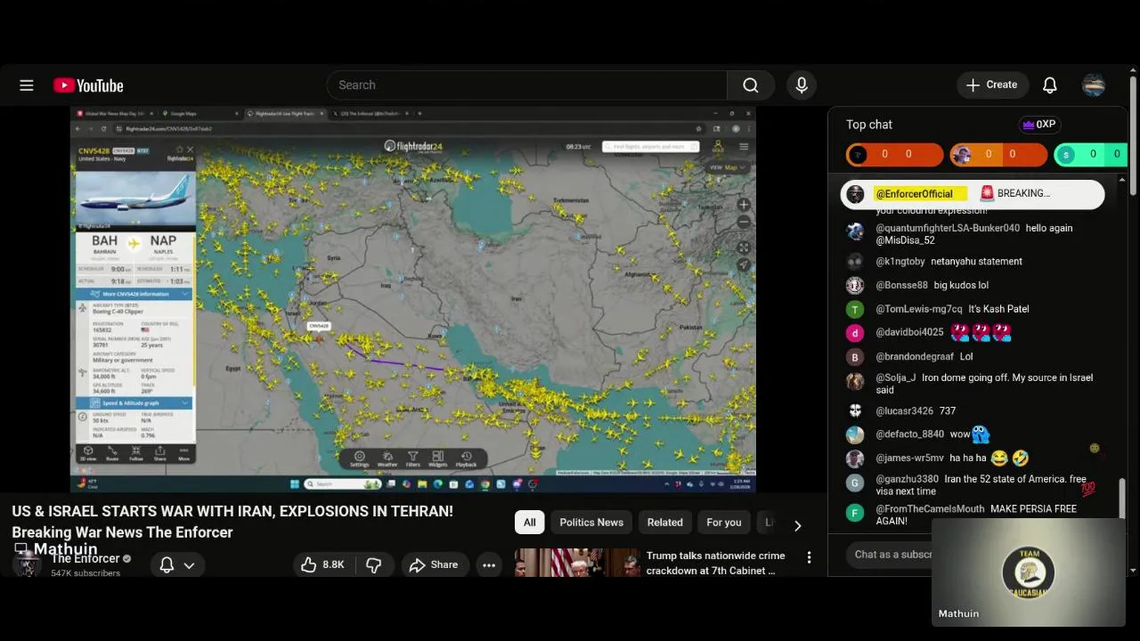Like the video showing 8.8K
Viewport: 1140px width, 641px height.
[x=322, y=564]
